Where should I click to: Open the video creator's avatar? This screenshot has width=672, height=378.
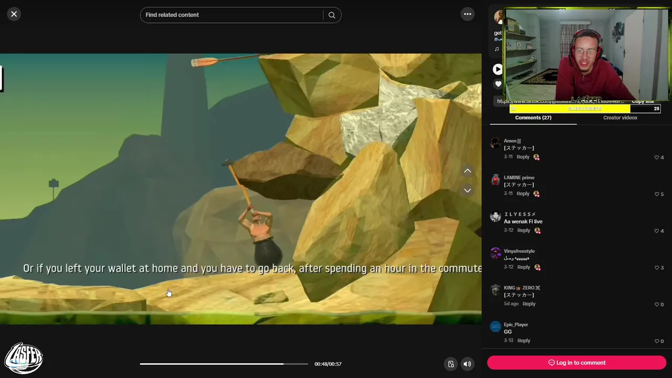click(499, 17)
